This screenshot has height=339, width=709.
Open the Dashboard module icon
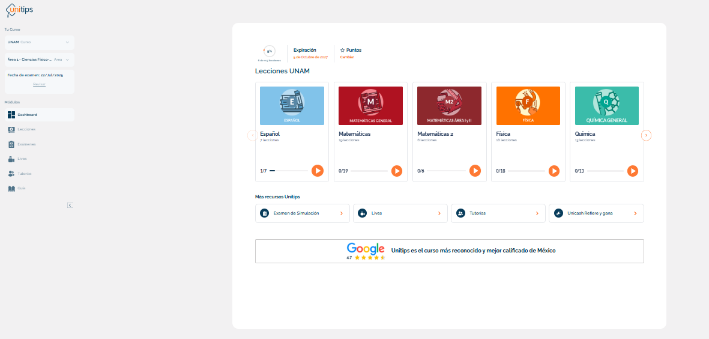(x=11, y=115)
